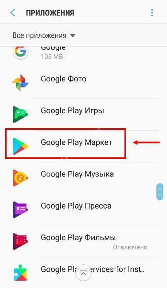The width and height of the screenshot is (167, 288).
Task: Tap the Google Play Маркет triangle icon
Action: click(20, 146)
